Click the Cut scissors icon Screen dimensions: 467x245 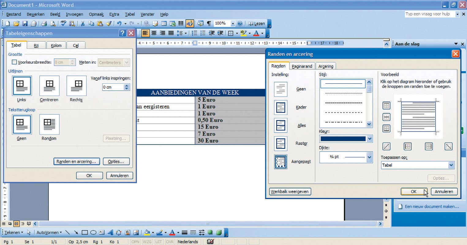[x=82, y=24]
